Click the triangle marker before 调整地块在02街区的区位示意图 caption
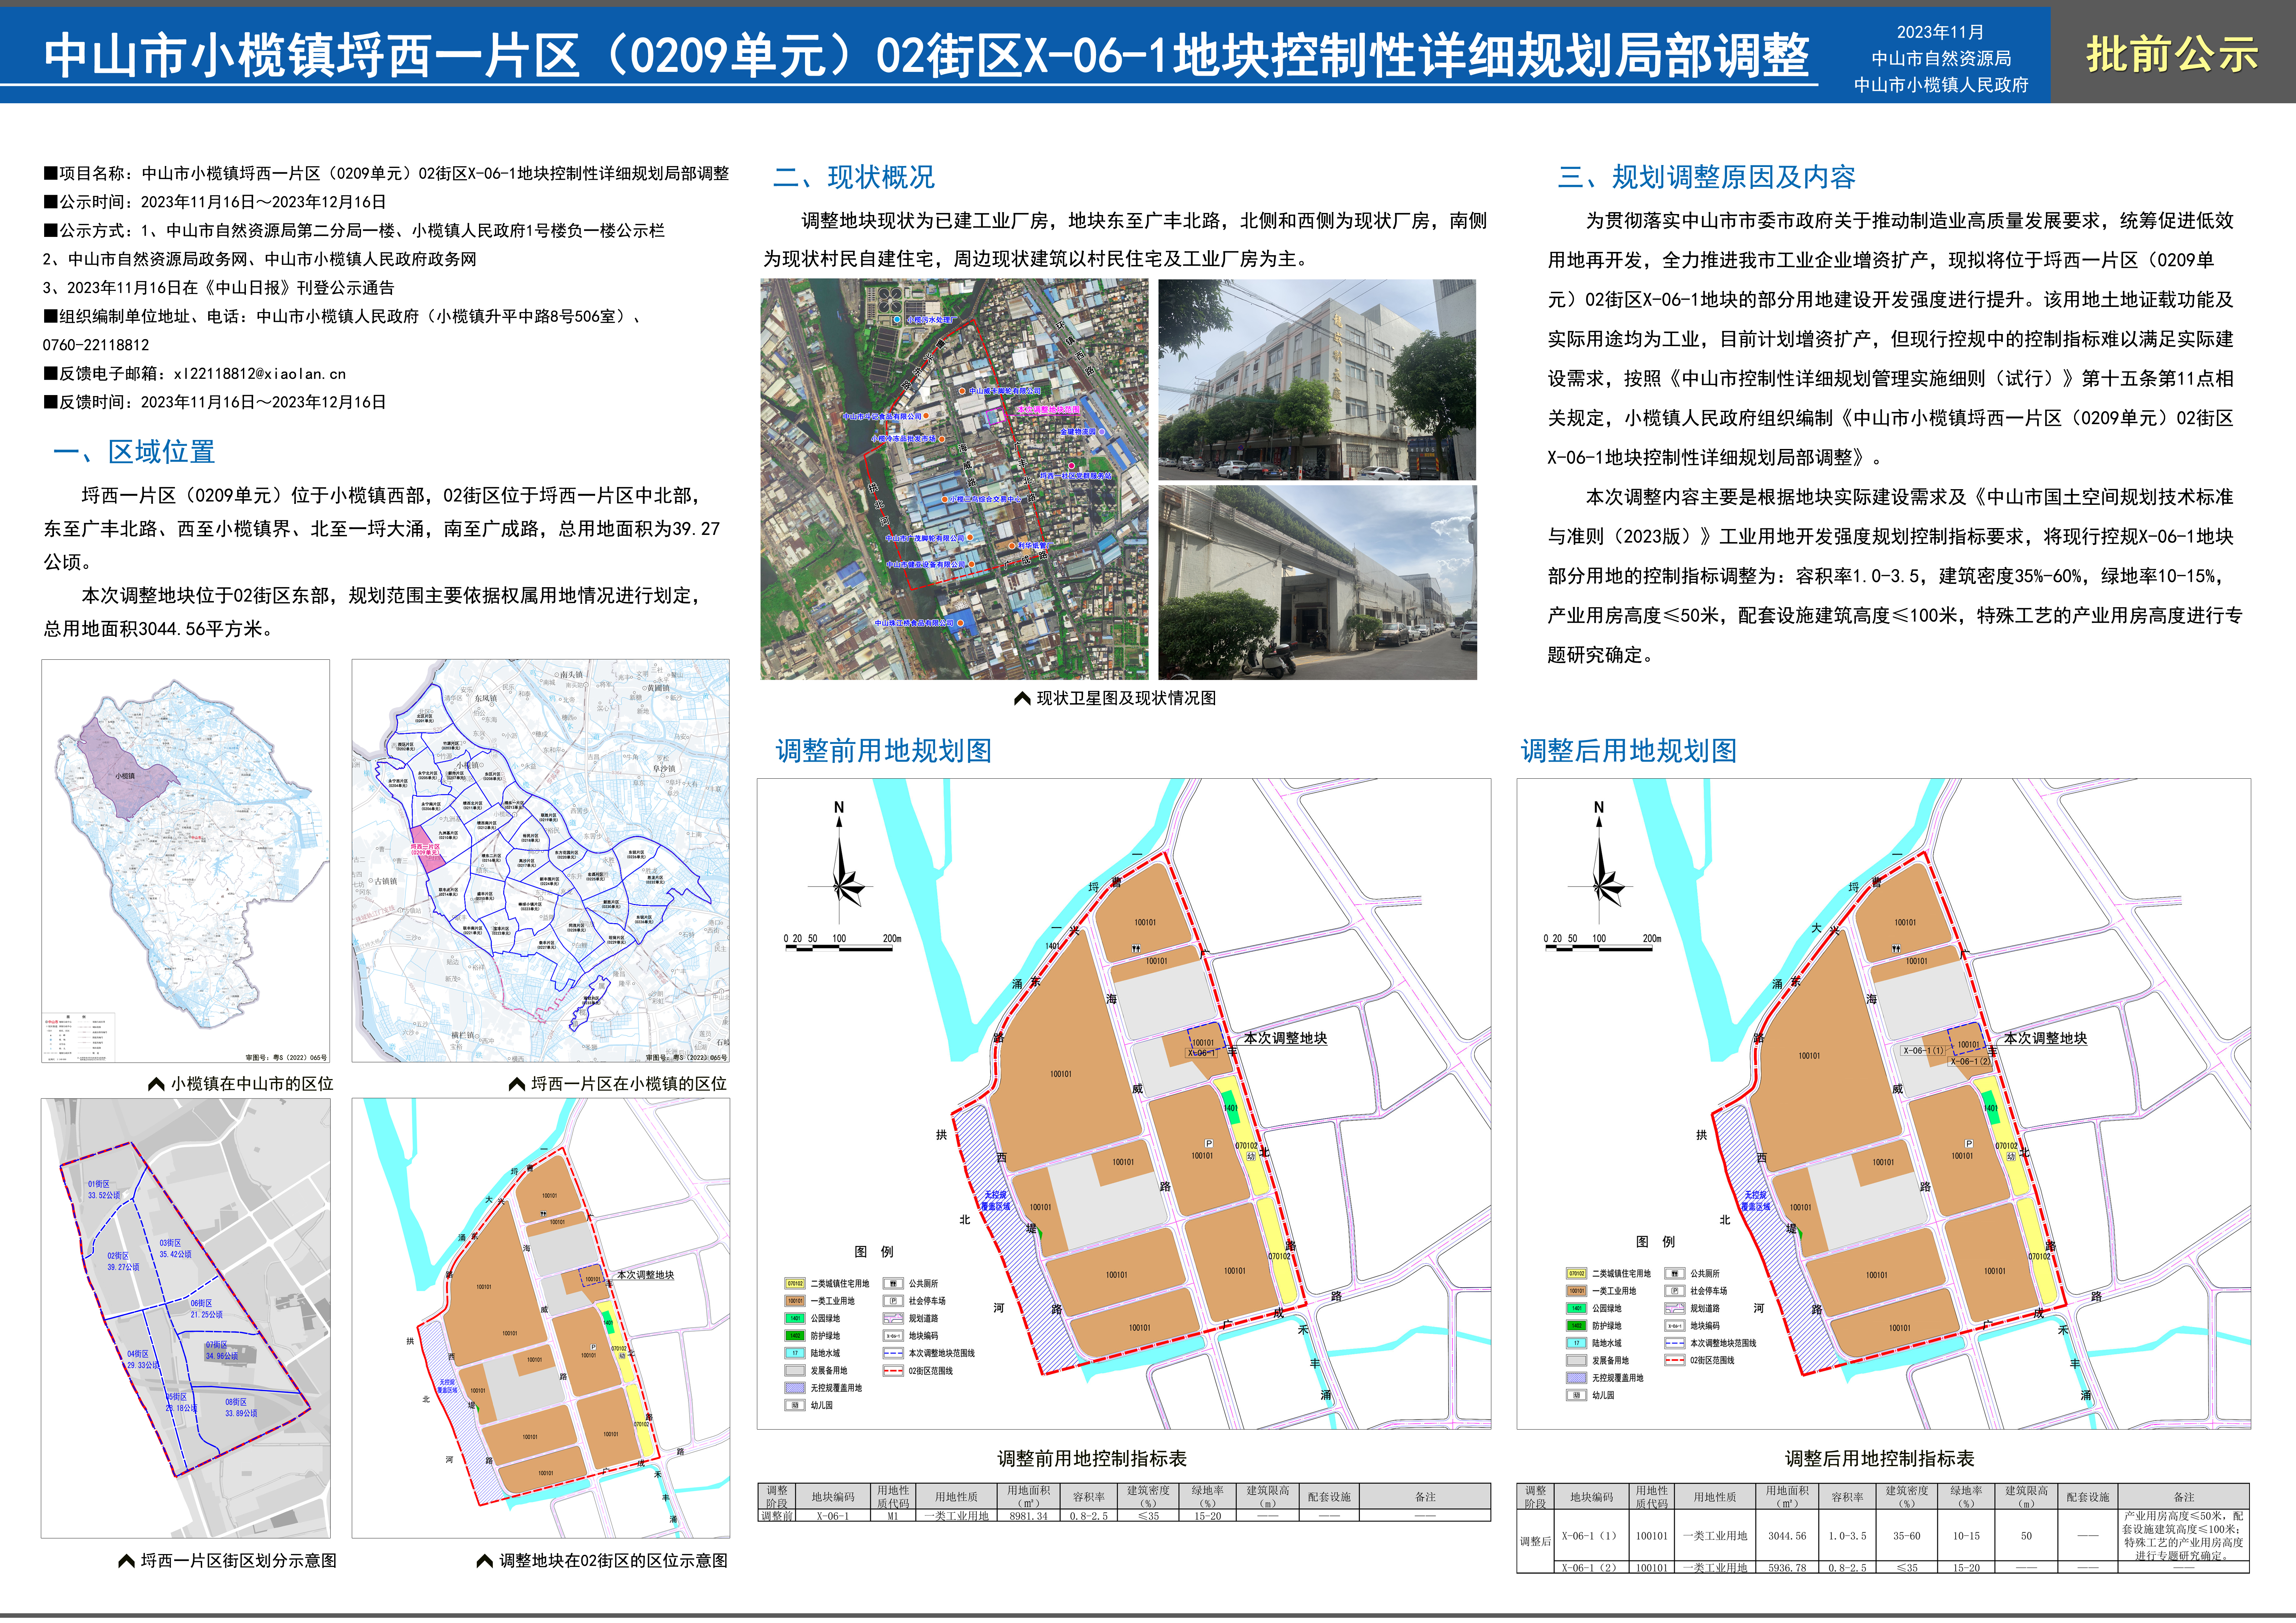This screenshot has width=2296, height=1623. click(x=485, y=1561)
